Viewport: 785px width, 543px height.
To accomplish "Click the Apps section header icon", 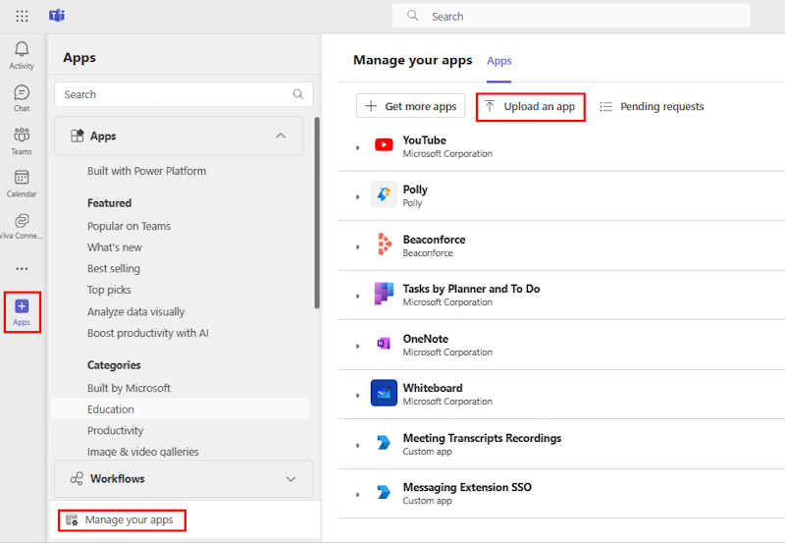I will click(78, 136).
